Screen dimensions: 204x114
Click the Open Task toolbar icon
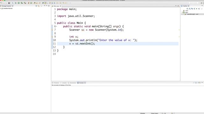[37, 3]
